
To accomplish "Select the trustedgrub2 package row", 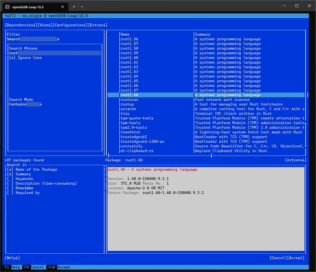I will click(x=206, y=137).
